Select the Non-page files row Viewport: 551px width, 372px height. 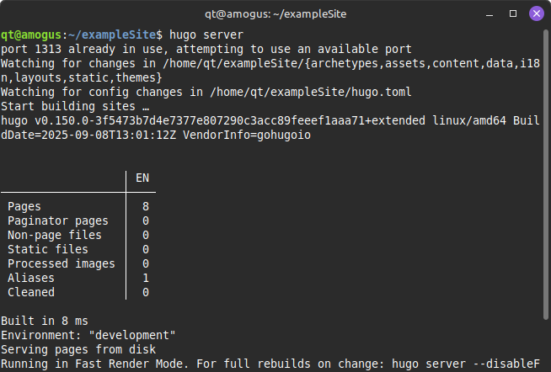point(55,235)
